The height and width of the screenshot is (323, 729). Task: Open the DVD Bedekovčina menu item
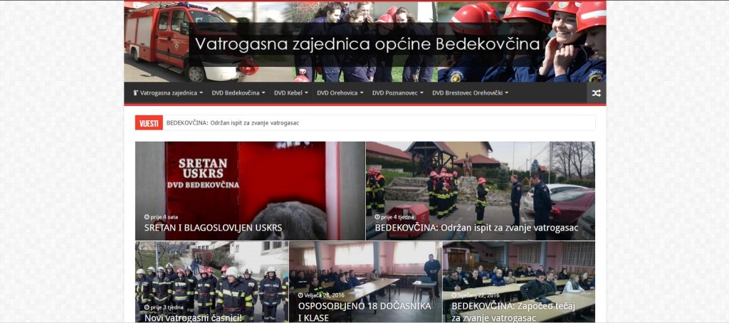[238, 93]
